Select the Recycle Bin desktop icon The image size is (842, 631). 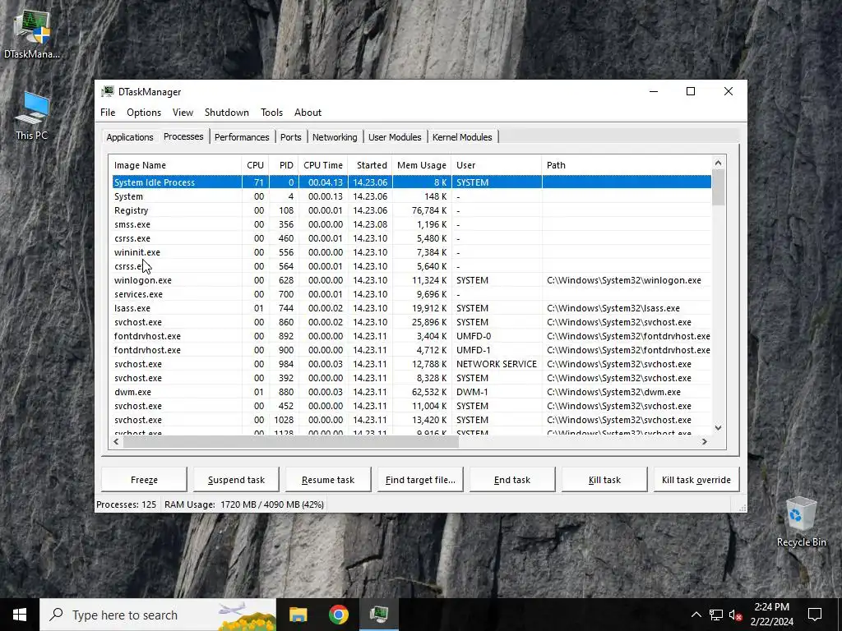click(x=801, y=522)
